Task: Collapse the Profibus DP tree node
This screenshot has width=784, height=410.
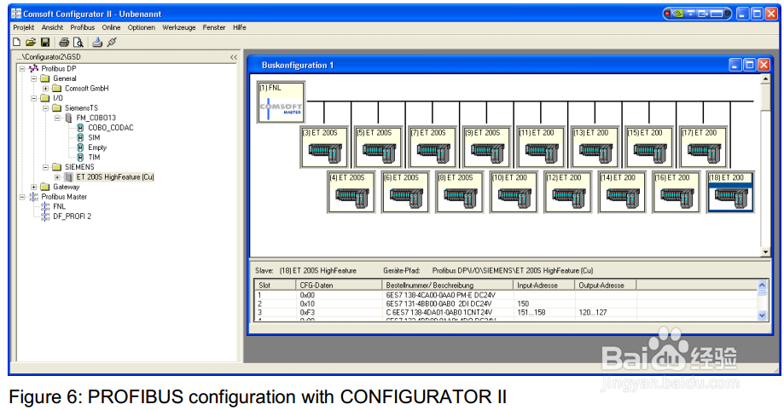Action: pyautogui.click(x=22, y=68)
